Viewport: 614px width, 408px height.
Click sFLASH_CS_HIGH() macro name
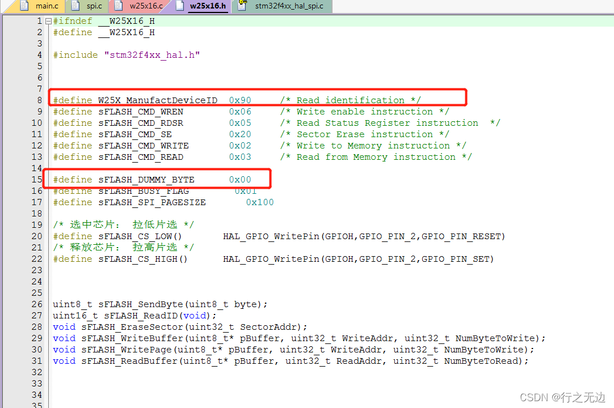click(x=143, y=260)
